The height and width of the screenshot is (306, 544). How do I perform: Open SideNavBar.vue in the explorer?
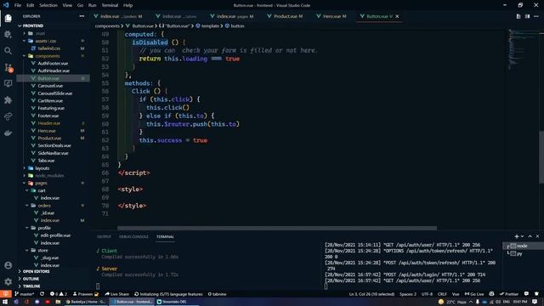coord(53,153)
